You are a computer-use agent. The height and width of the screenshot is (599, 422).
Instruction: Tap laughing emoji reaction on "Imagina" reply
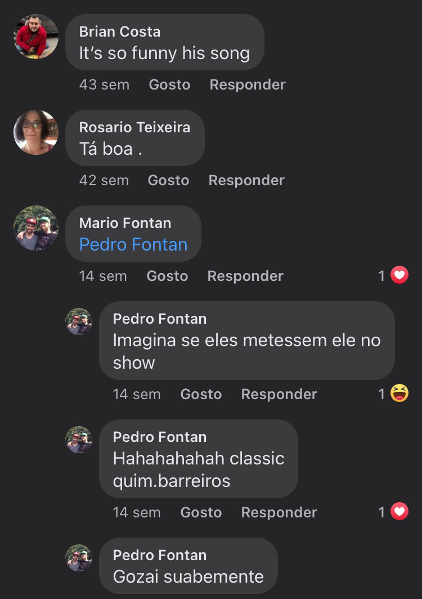tap(399, 394)
